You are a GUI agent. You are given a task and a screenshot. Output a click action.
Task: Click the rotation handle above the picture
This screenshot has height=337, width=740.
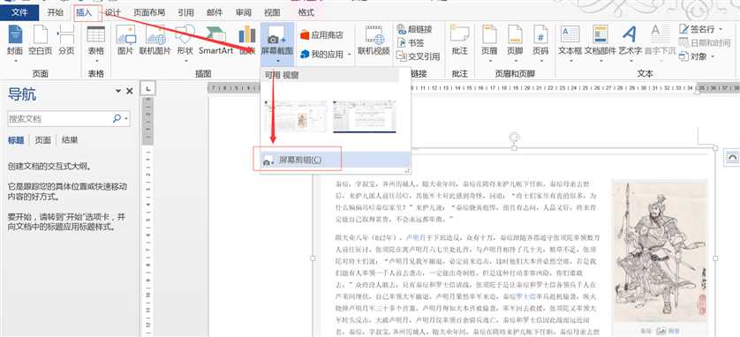pyautogui.click(x=515, y=137)
